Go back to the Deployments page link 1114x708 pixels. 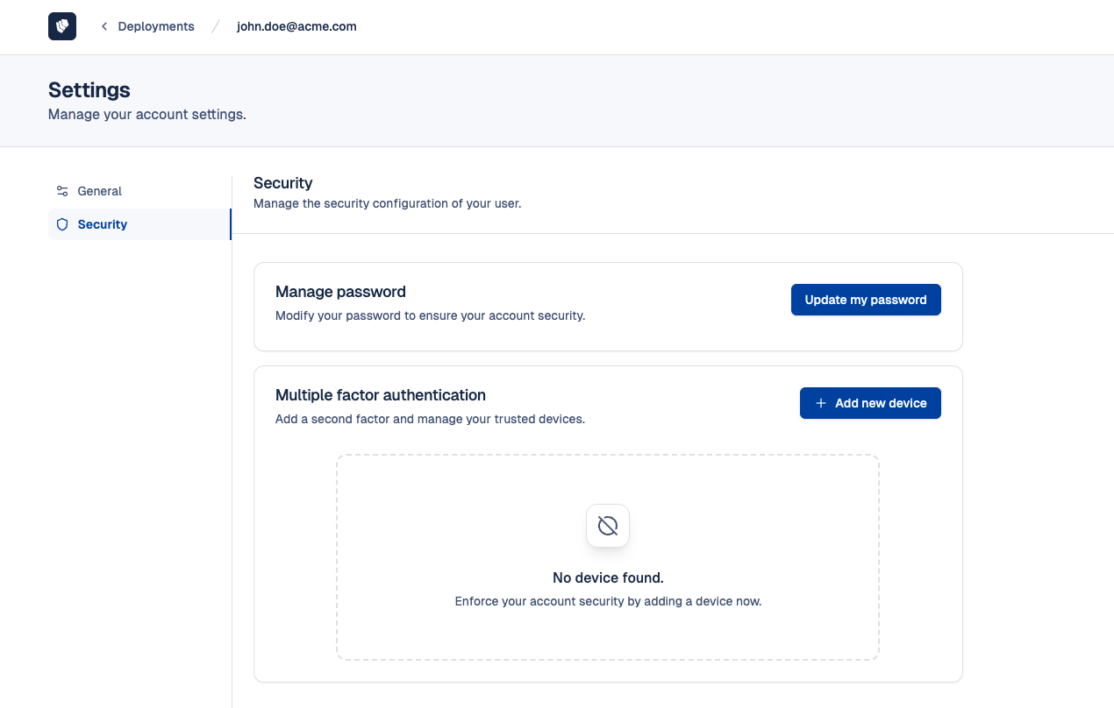pyautogui.click(x=155, y=26)
